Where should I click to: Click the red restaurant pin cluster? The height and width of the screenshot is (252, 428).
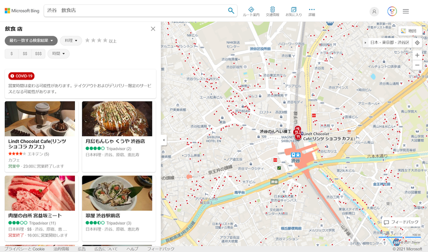297,133
